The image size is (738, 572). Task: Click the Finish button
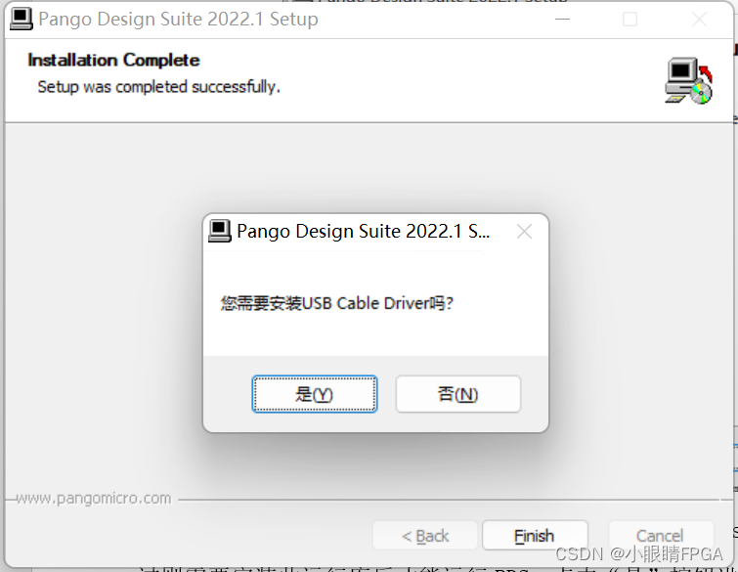(x=535, y=536)
